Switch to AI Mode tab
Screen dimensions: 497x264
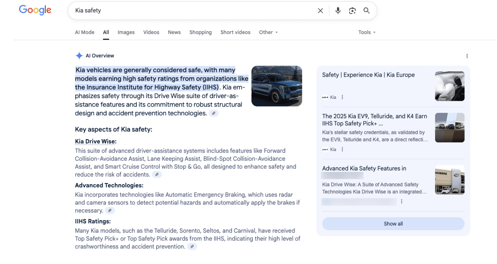click(x=84, y=32)
